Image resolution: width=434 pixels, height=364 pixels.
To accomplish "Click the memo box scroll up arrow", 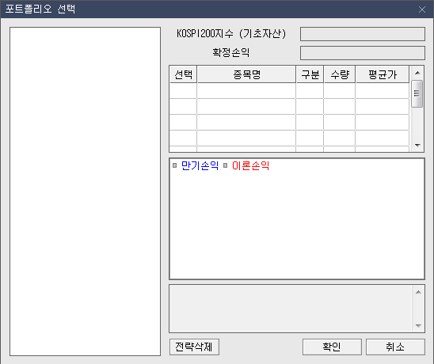I will 418,292.
